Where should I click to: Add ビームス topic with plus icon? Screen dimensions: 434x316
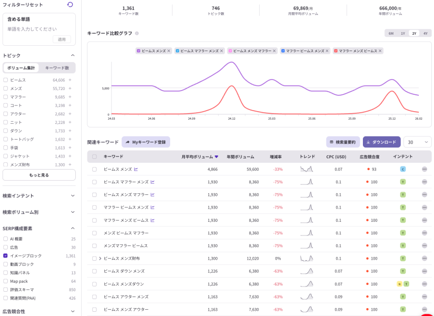coord(70,80)
